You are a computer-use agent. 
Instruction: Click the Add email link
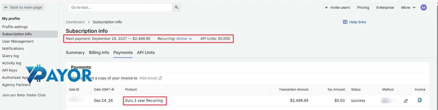point(148,78)
